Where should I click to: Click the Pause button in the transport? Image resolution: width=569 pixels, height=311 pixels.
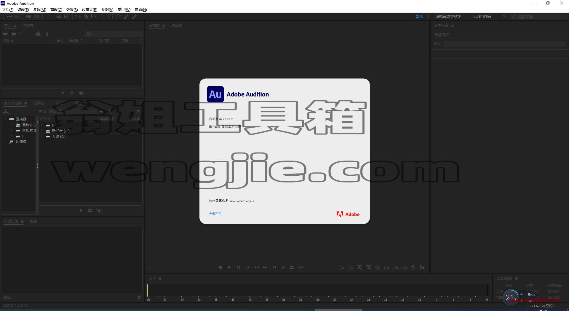click(x=239, y=267)
